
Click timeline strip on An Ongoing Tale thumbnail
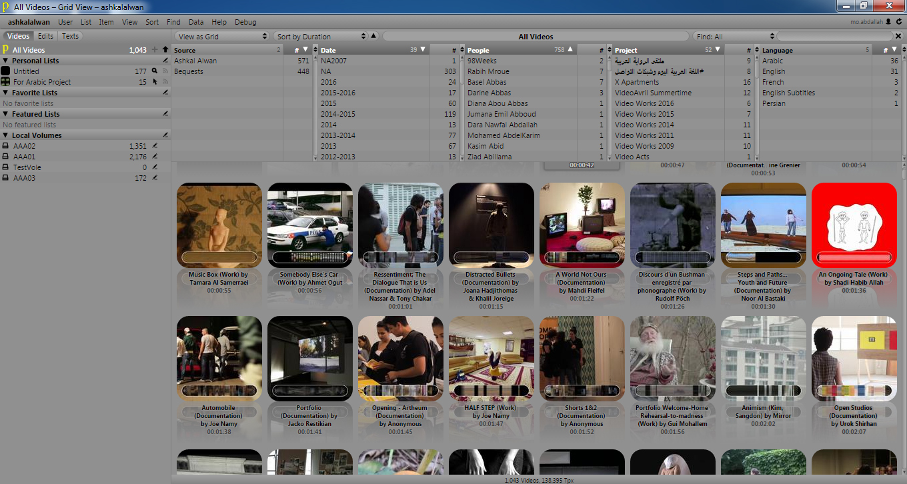(854, 257)
